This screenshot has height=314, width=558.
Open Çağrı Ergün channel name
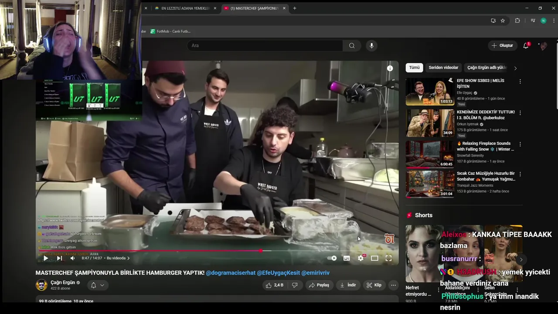click(x=63, y=283)
